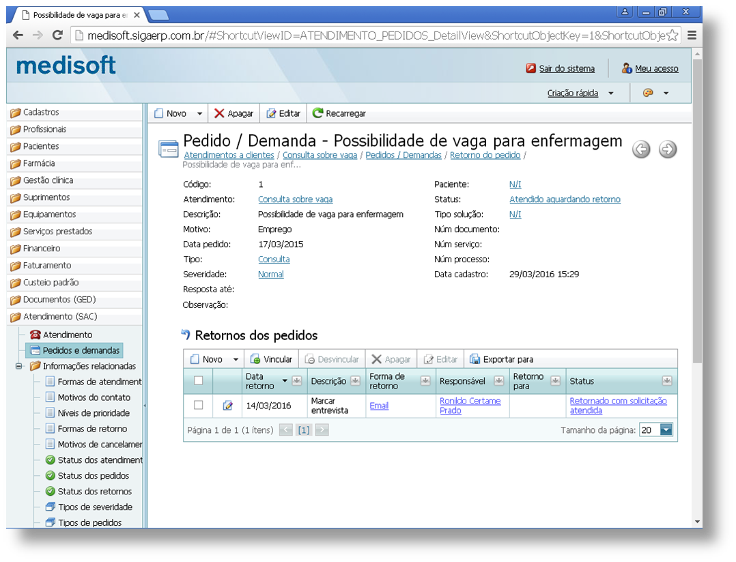This screenshot has height=562, width=736.
Task: Go to next record with right arrow
Action: point(668,150)
